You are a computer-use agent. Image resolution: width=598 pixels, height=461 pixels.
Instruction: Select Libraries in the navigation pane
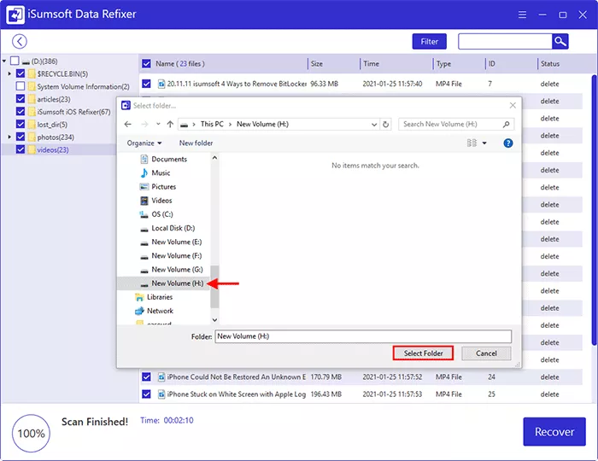pos(160,297)
